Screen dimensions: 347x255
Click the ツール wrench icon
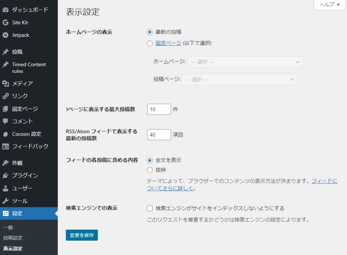point(6,201)
